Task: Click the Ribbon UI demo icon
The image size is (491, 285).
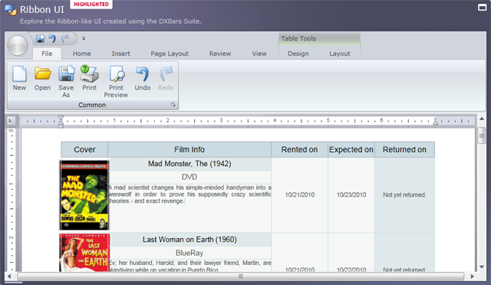Action: [11, 10]
